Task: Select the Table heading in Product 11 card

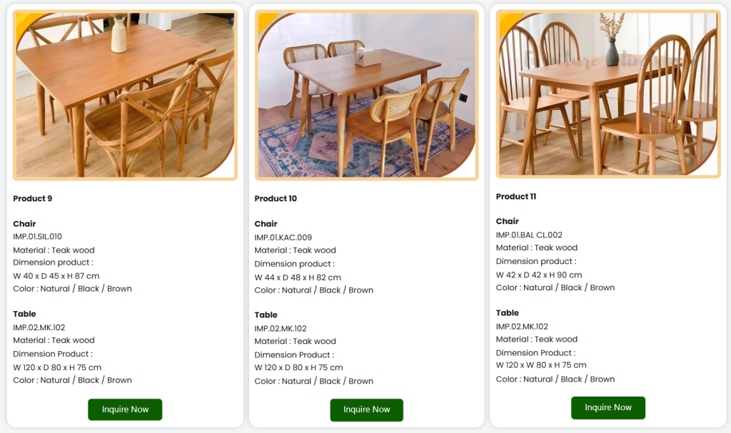Action: [x=508, y=312]
